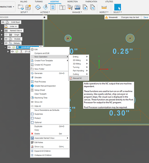Tick the Optional checkbox

[32, 122]
